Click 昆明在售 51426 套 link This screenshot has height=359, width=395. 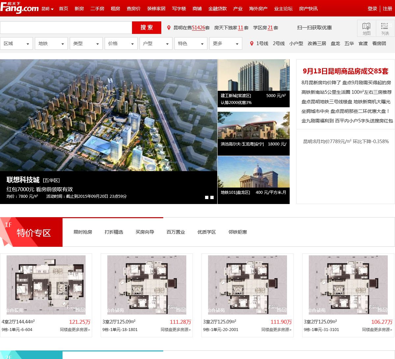192,28
